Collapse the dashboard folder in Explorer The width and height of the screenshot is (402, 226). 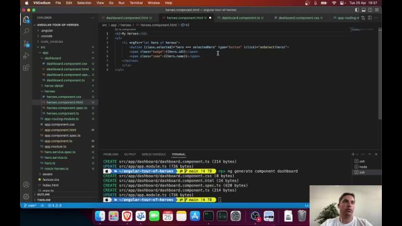click(x=53, y=58)
